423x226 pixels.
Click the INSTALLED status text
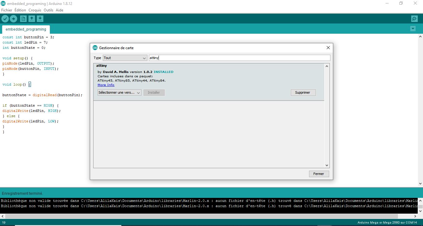(164, 72)
